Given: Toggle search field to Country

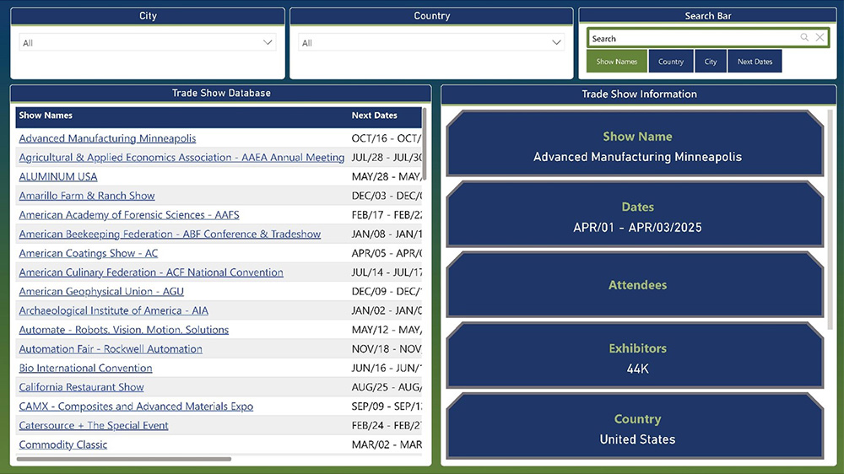Looking at the screenshot, I should pos(671,62).
